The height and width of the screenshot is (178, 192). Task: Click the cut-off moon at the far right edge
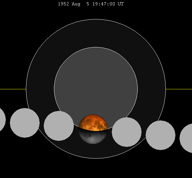click(x=187, y=138)
